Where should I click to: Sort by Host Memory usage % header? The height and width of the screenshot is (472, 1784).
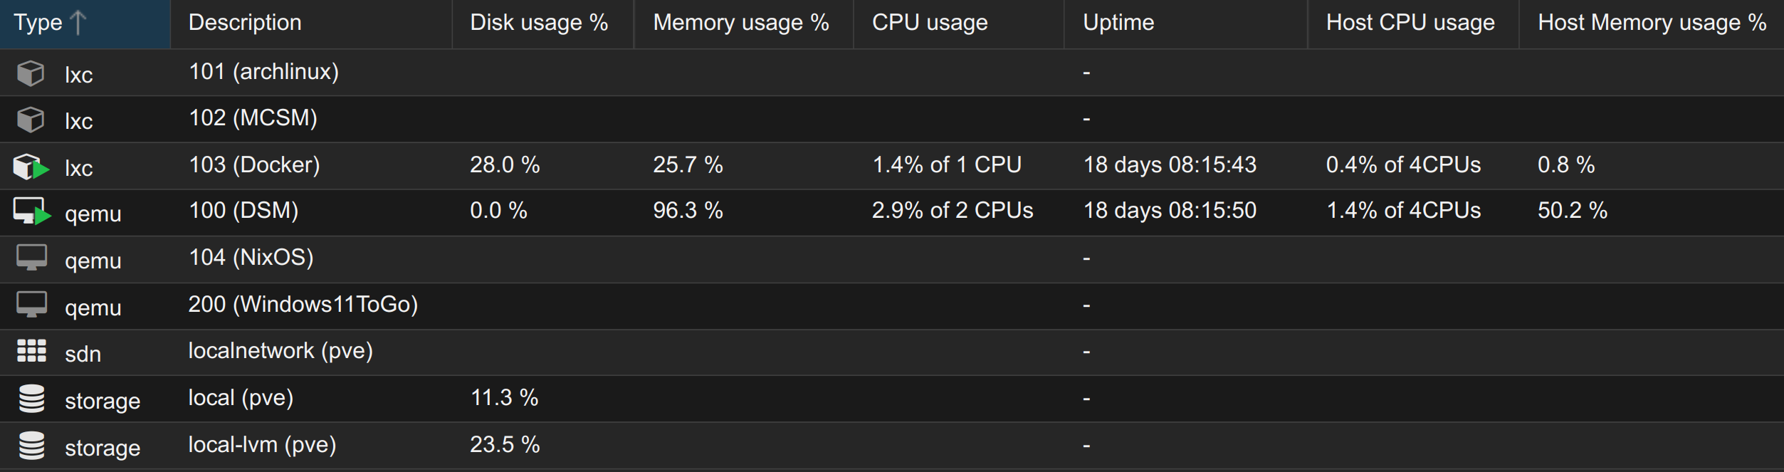click(1652, 23)
